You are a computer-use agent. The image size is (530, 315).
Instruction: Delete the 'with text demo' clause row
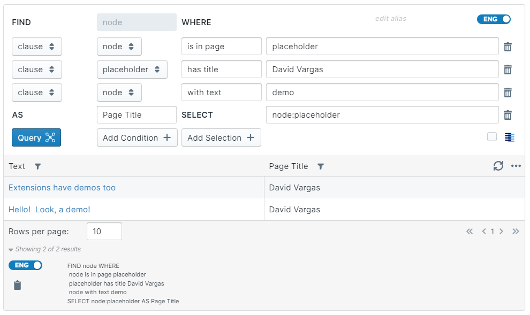(508, 93)
